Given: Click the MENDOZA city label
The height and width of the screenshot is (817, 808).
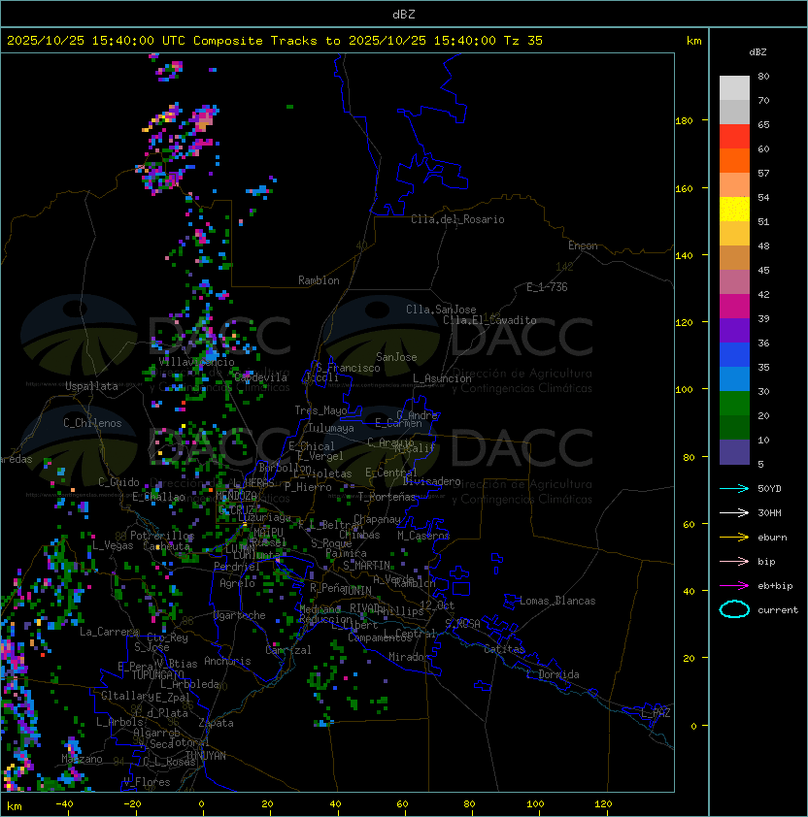Looking at the screenshot, I should tap(236, 495).
